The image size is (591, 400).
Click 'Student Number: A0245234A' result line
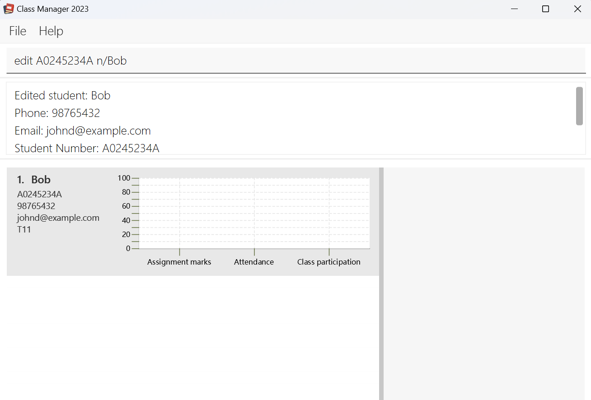(x=87, y=148)
